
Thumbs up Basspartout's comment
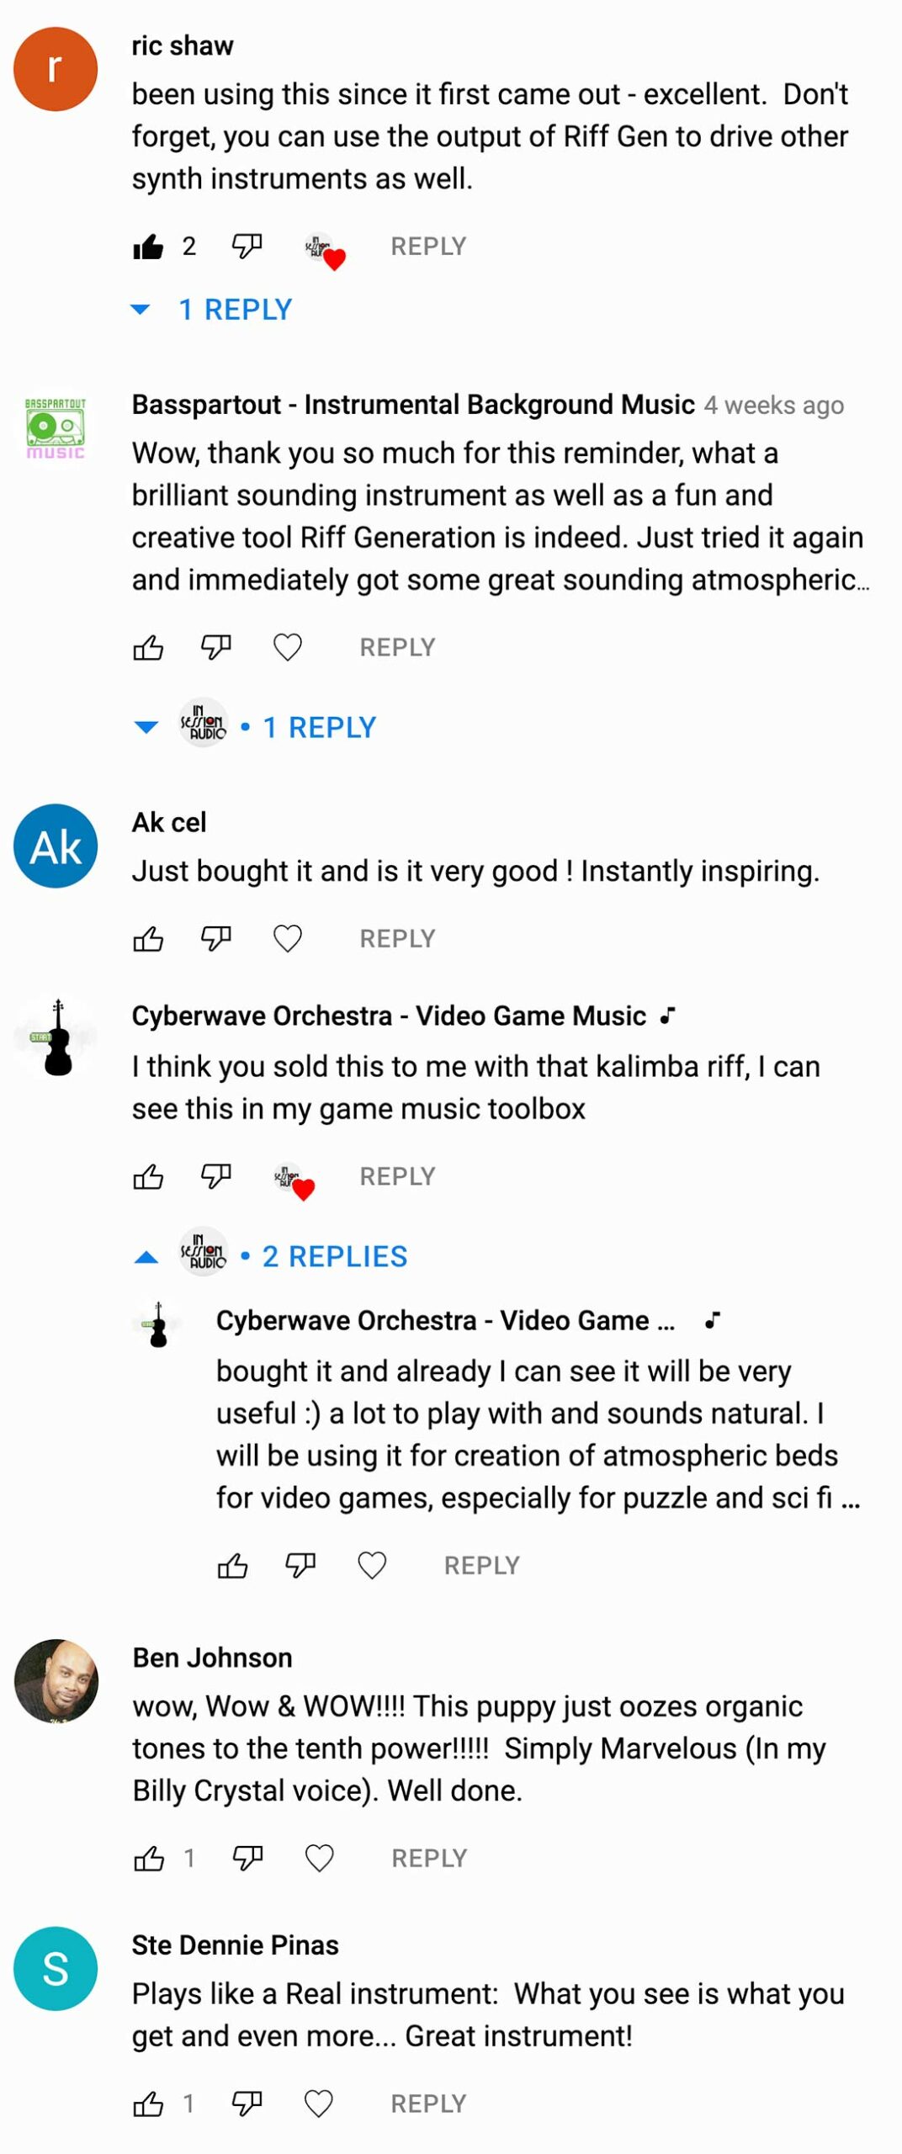tap(148, 647)
